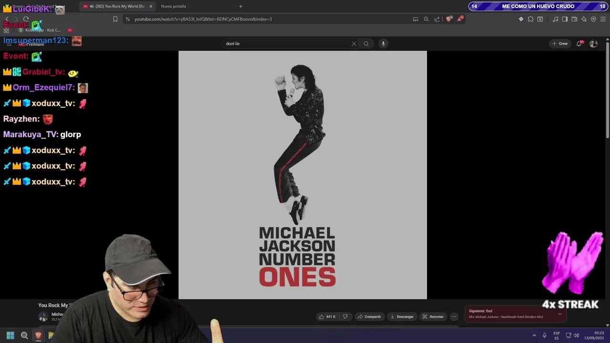
Task: Open the YouTube account avatar menu
Action: 593,43
